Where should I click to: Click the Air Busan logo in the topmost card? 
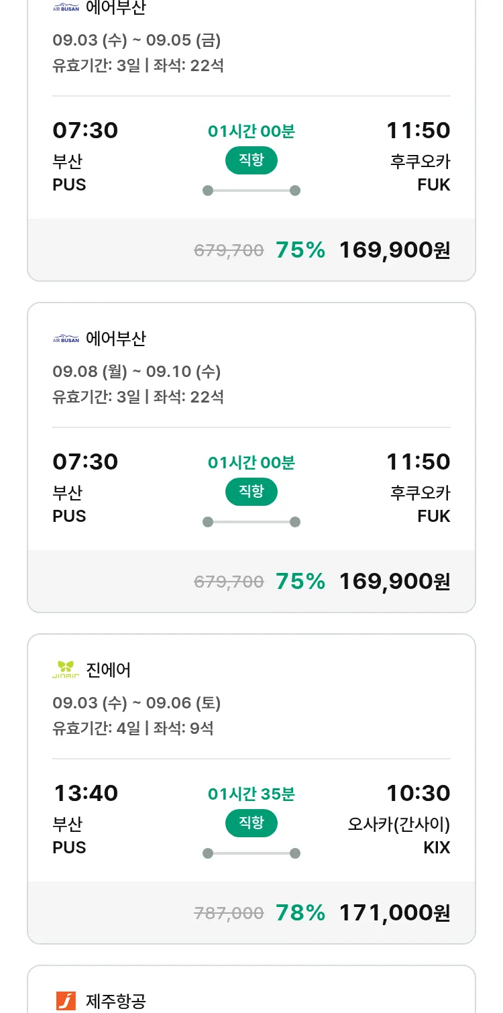66,8
